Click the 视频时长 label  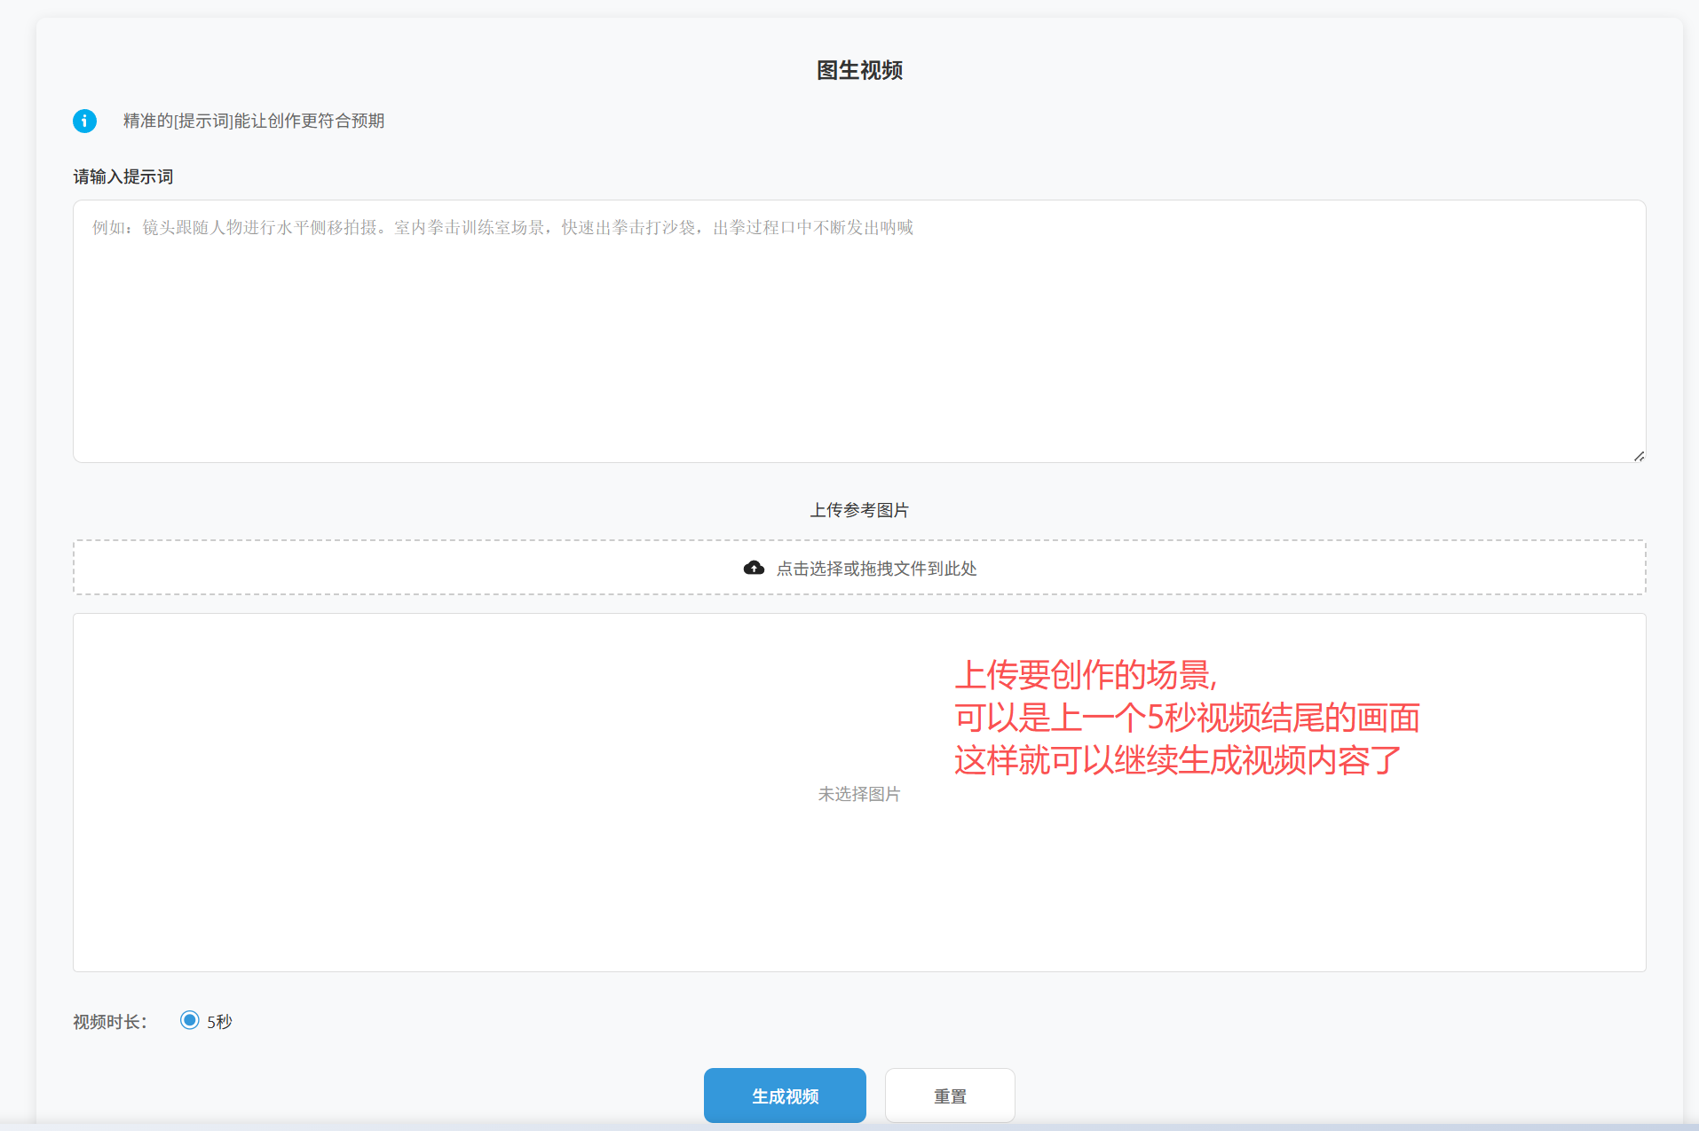[110, 1022]
